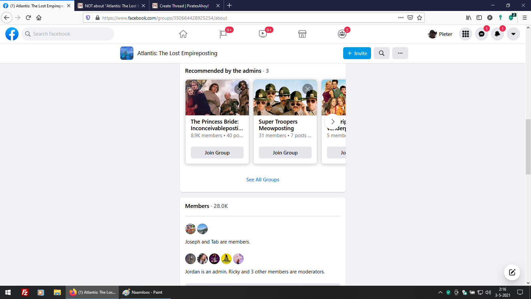Open the Firefox Library icon
The image size is (531, 299).
tap(469, 18)
